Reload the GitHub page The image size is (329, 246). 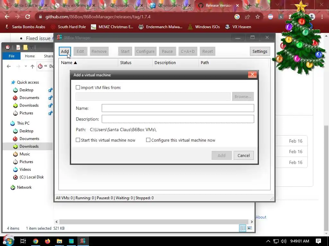click(28, 17)
